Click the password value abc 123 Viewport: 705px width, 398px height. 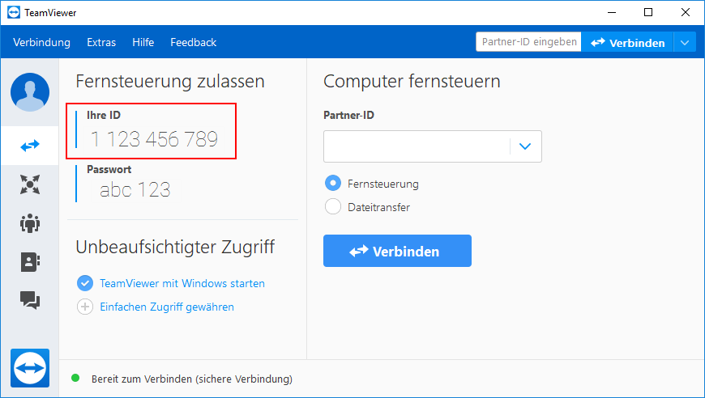pos(135,190)
